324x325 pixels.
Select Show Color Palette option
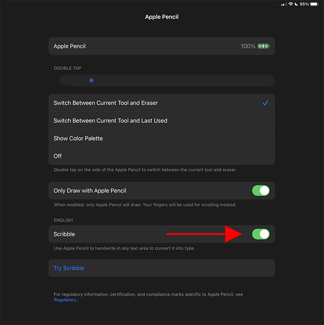click(x=162, y=138)
